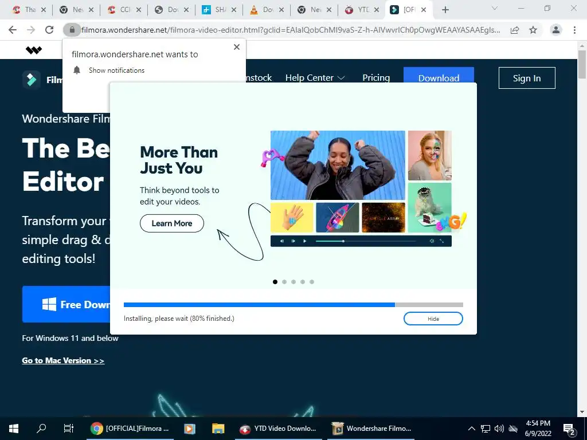Click the installation progress bar
Screen dimensions: 587x440
293,305
